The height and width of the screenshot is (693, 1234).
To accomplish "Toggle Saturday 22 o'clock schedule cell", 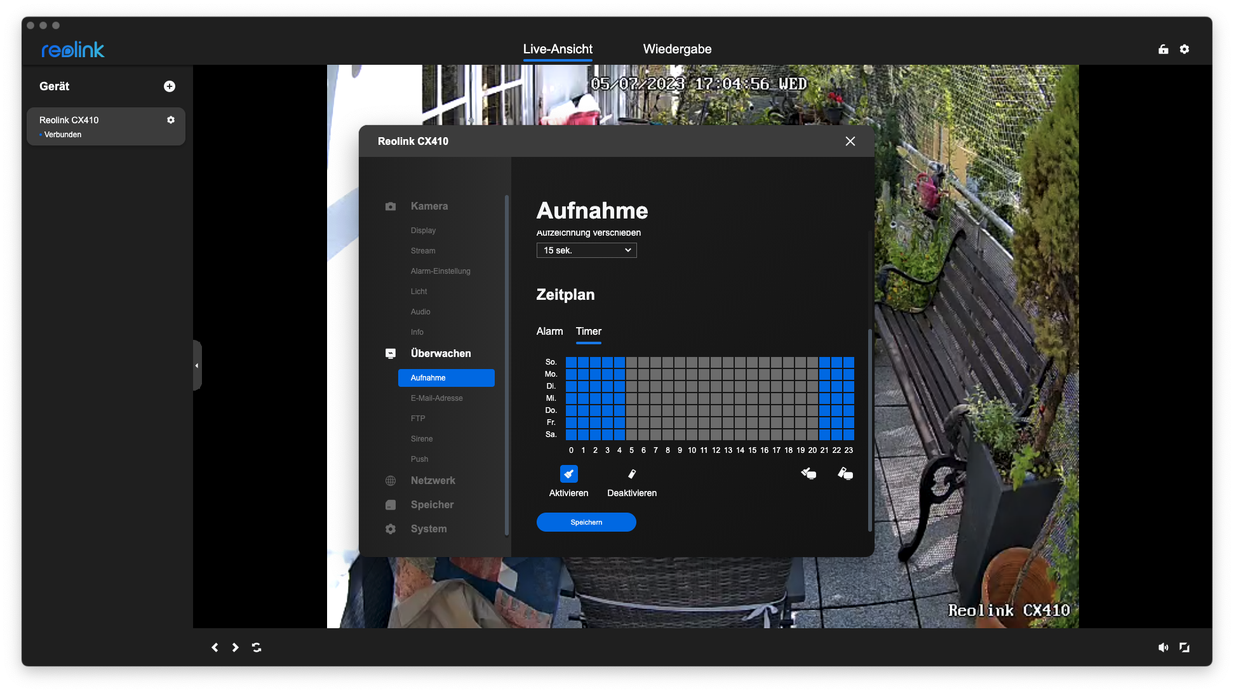I will tap(836, 434).
